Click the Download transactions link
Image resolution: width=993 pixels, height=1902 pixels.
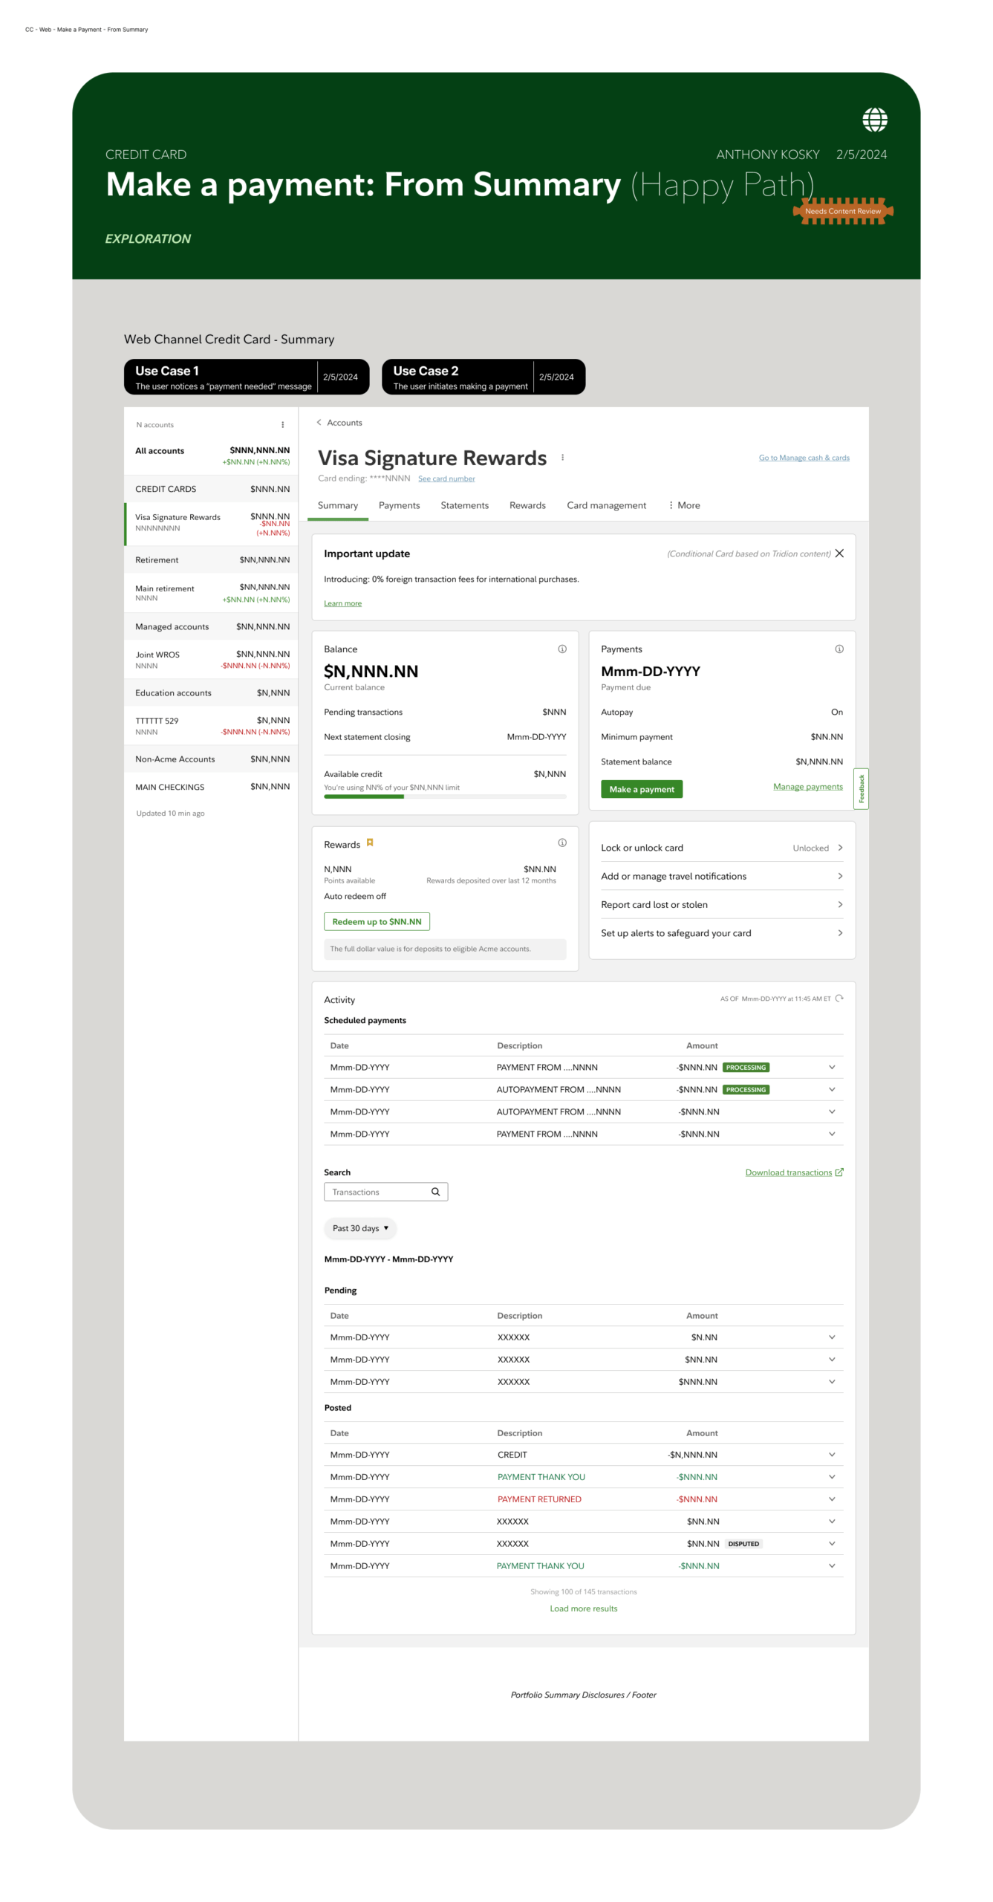coord(788,1172)
